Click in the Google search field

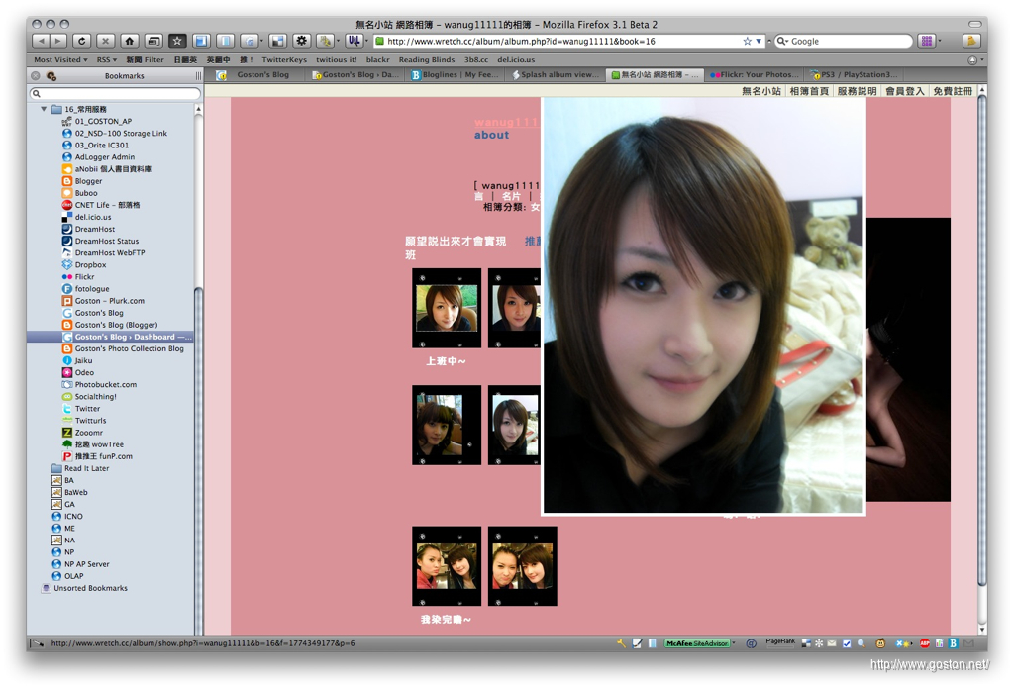click(x=847, y=41)
